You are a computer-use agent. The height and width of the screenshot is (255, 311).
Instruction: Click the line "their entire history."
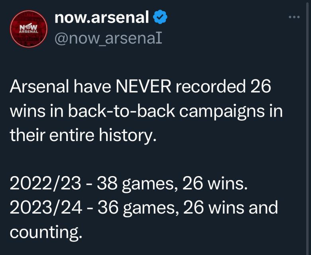(x=81, y=136)
